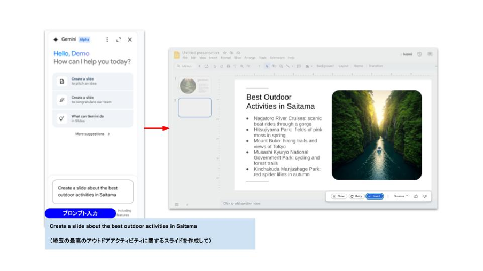Click the Redo toolbar icon
Image resolution: width=483 pixels, height=271 pixels.
(221, 66)
